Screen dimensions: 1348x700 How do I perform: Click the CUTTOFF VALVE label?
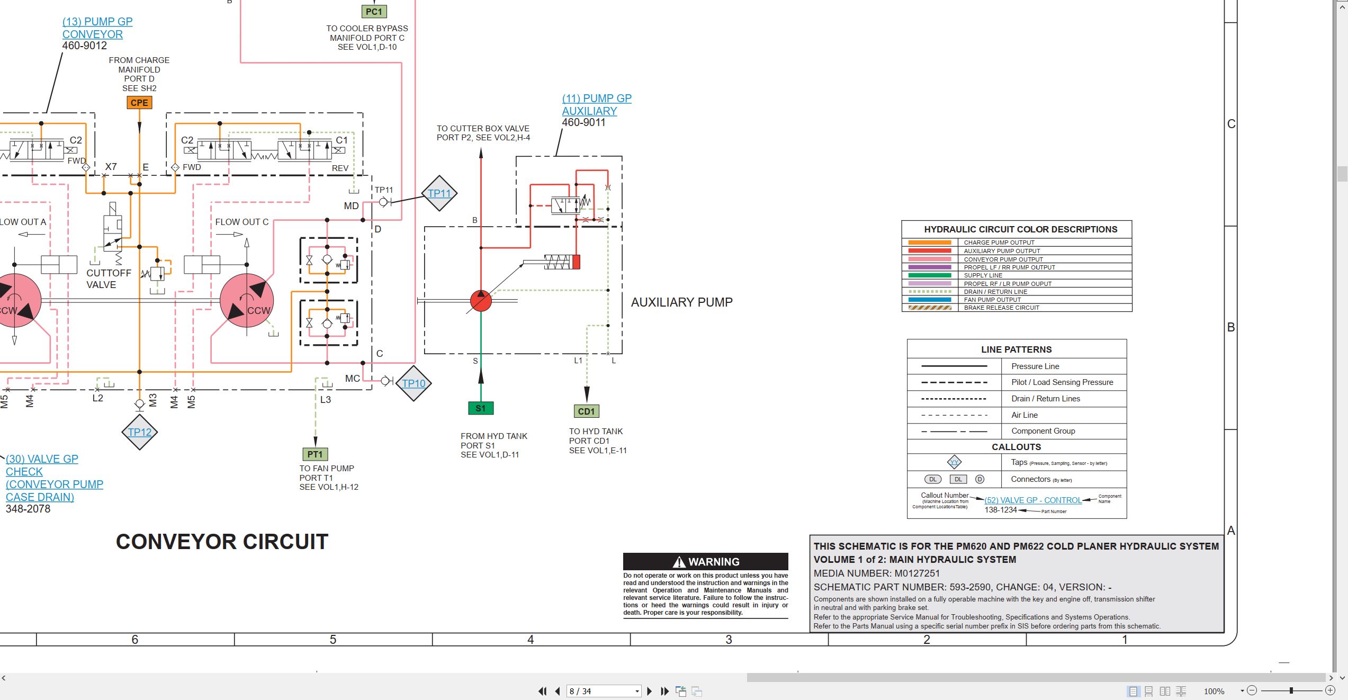(x=109, y=279)
